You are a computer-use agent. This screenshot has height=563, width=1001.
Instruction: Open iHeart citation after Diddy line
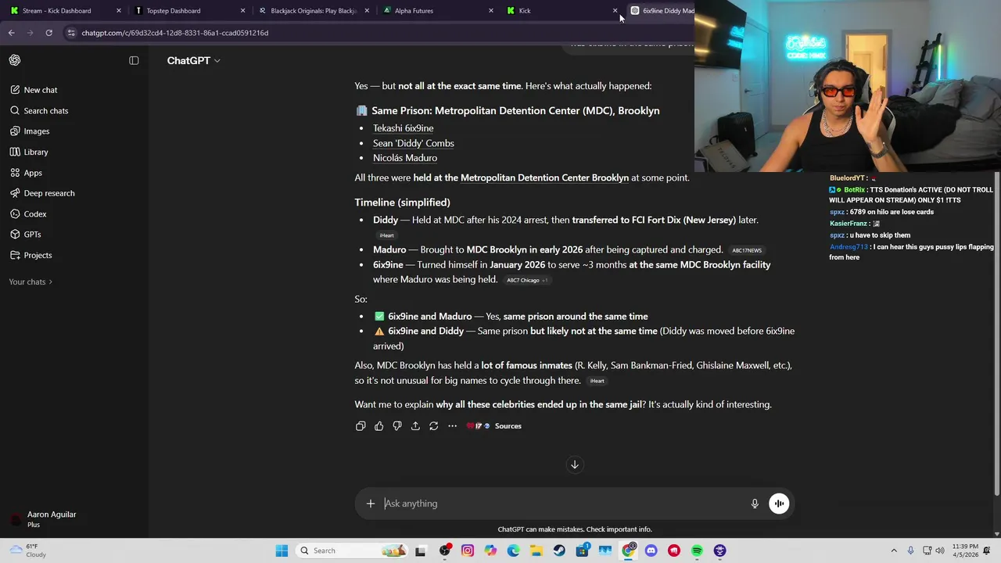(x=386, y=235)
